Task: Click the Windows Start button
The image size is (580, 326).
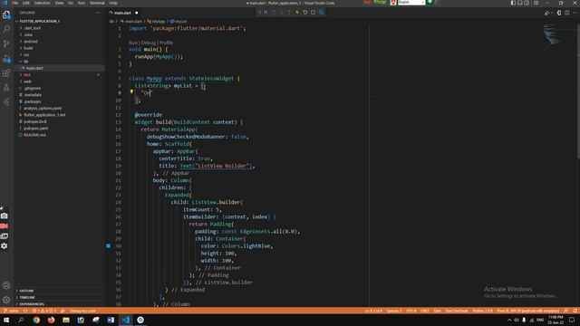Action: pos(6,320)
